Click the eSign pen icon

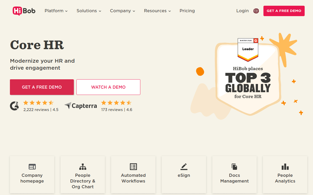[x=184, y=167]
